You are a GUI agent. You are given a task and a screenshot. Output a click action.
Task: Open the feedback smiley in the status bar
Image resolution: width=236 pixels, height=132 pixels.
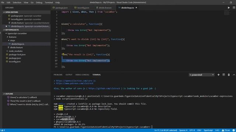tap(233, 131)
